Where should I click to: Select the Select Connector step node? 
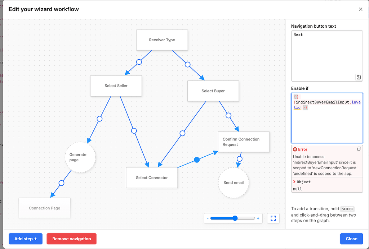pyautogui.click(x=152, y=177)
